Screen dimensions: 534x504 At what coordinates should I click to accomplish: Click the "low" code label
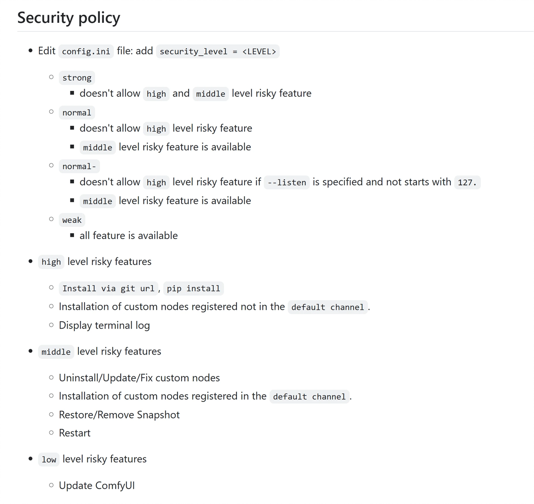(49, 460)
